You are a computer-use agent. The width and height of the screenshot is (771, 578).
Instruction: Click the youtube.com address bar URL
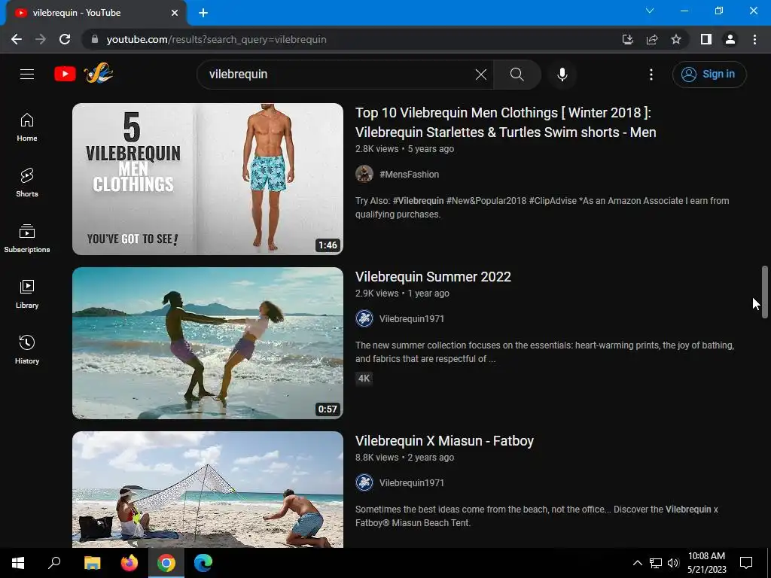[216, 39]
